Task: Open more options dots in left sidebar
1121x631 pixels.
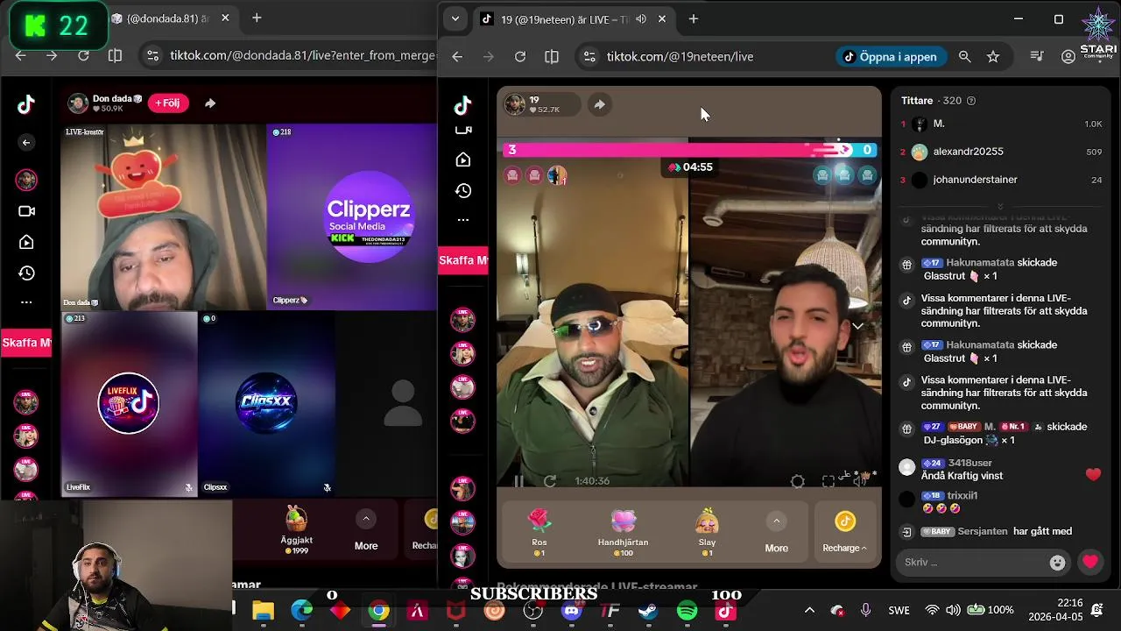Action: pos(26,302)
